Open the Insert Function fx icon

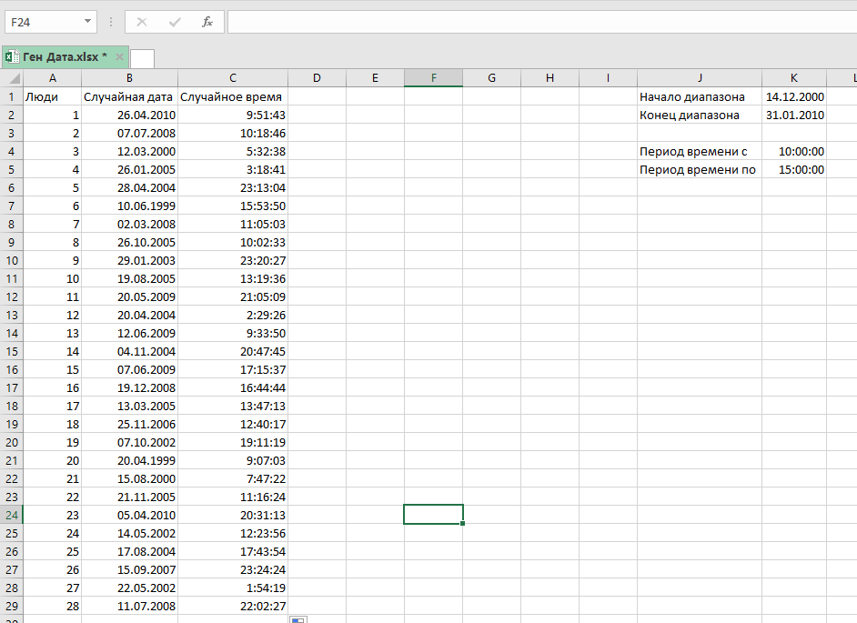pos(207,23)
